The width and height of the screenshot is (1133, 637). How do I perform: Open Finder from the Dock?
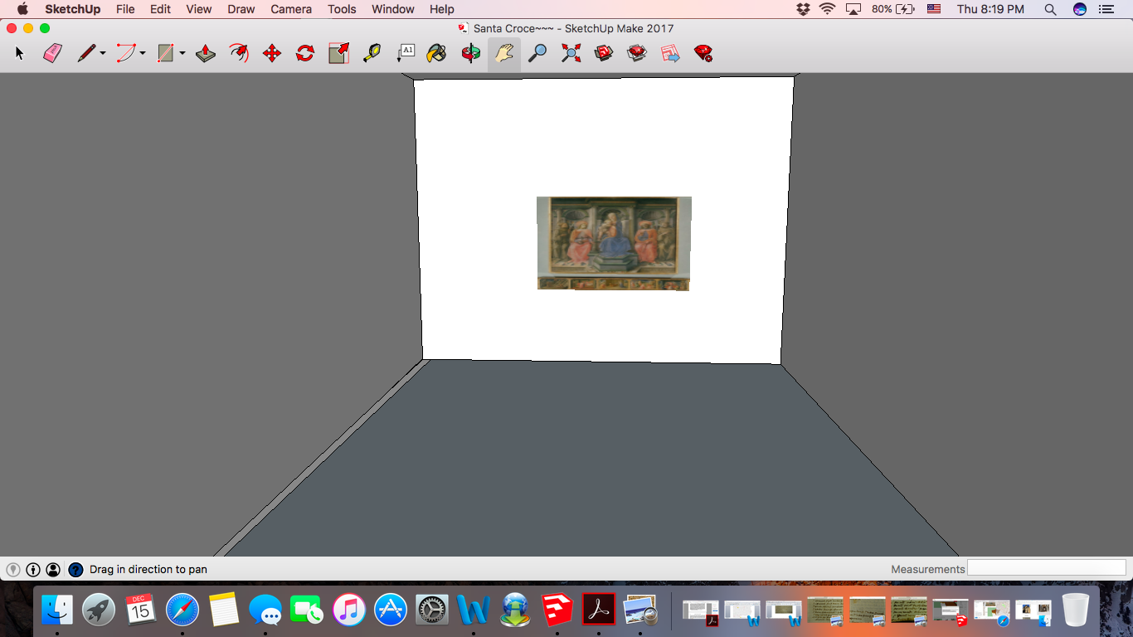(58, 610)
